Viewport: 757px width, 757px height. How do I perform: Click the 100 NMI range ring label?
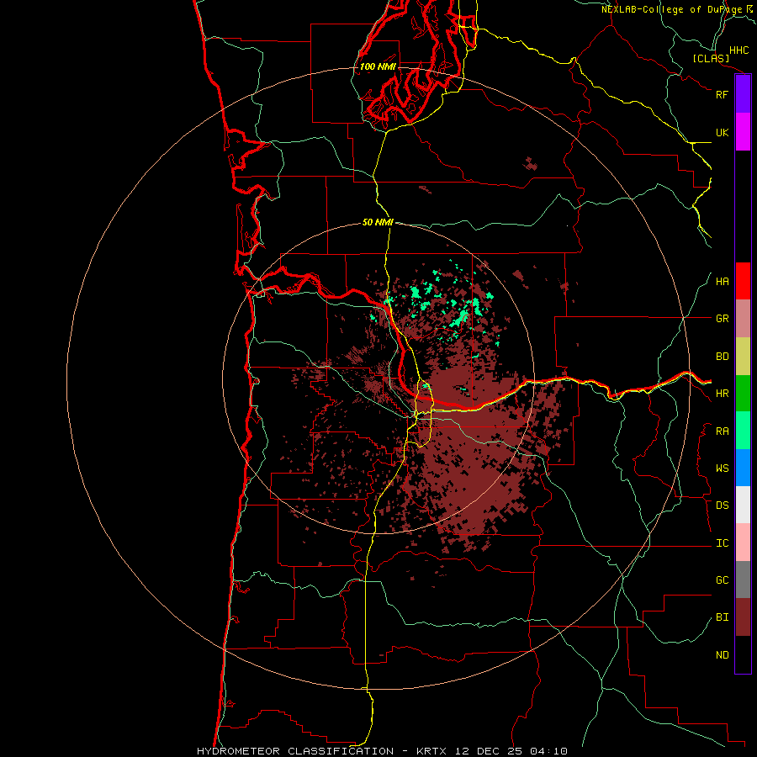pyautogui.click(x=378, y=66)
